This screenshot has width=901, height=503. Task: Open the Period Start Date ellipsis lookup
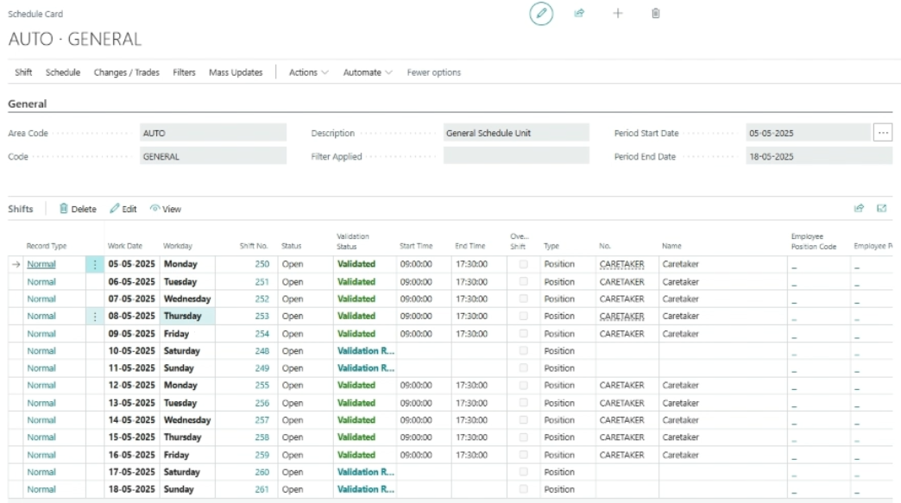[x=882, y=133]
